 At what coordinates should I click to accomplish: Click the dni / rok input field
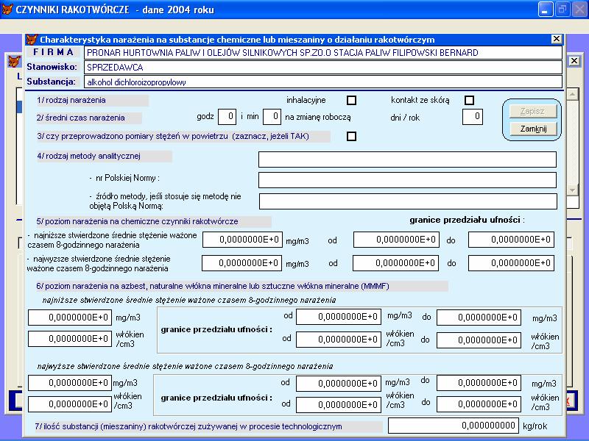point(472,117)
